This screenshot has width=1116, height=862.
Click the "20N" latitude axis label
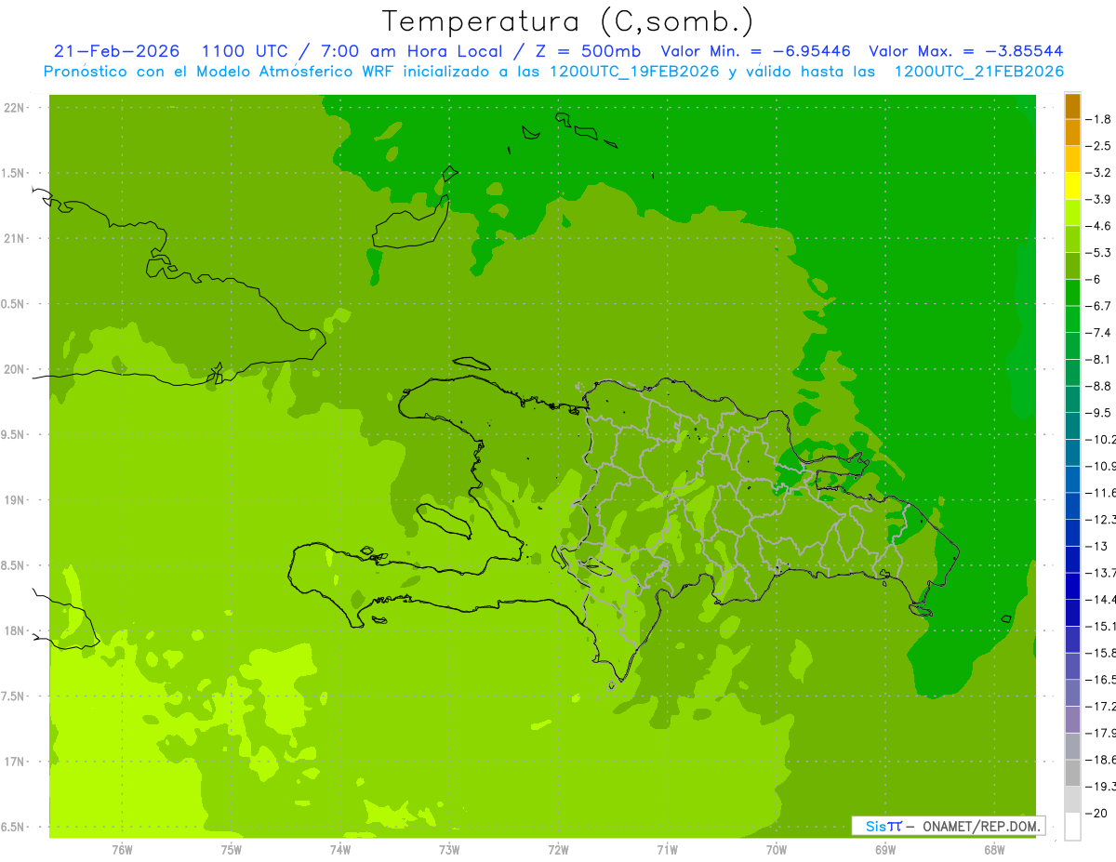tap(15, 369)
